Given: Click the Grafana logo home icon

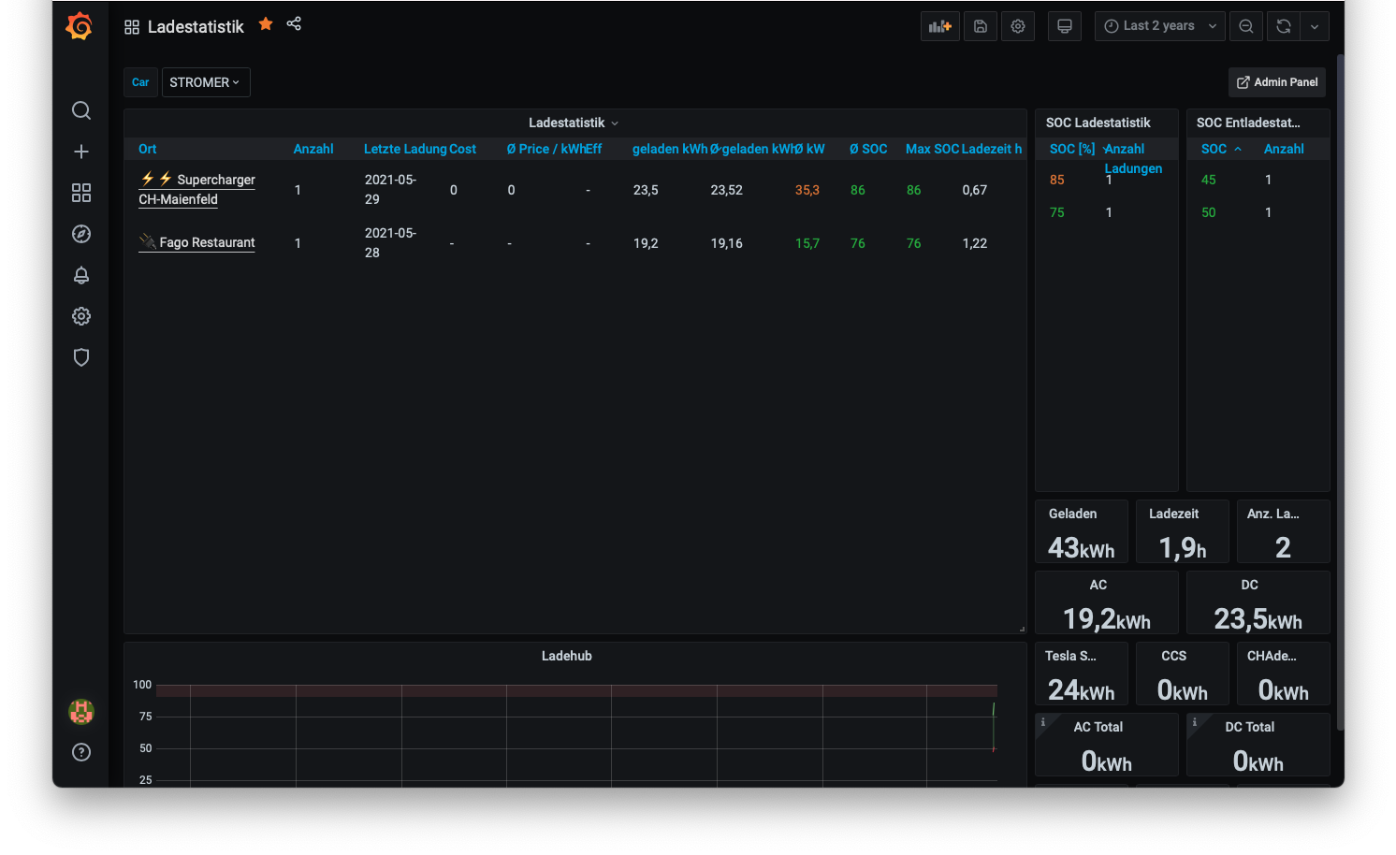Looking at the screenshot, I should [x=80, y=26].
